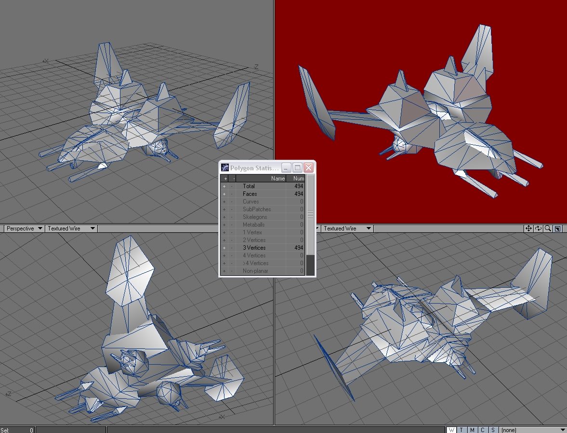Select the 3 Vertices row
The height and width of the screenshot is (433, 567).
260,248
